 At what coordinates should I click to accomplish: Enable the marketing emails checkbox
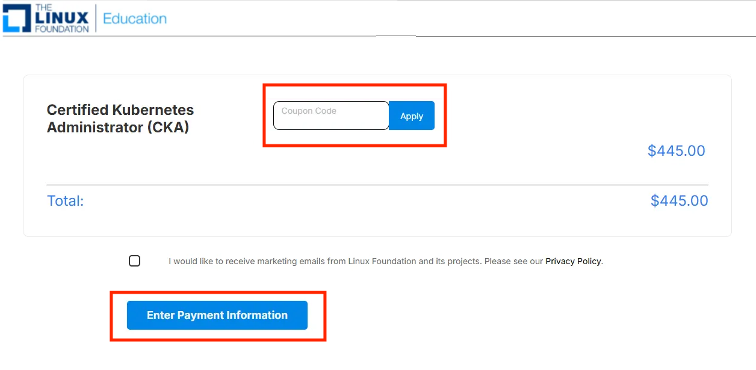135,261
